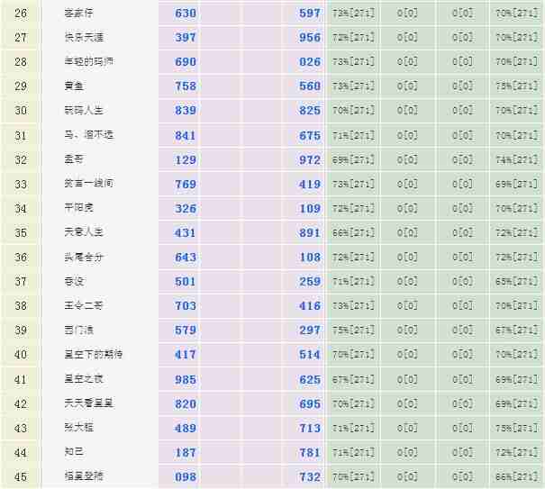The width and height of the screenshot is (545, 489).
Task: Click the number 630 in row 26
Action: pyautogui.click(x=186, y=14)
